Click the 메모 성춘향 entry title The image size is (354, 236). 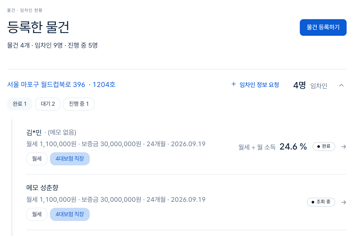(x=42, y=188)
